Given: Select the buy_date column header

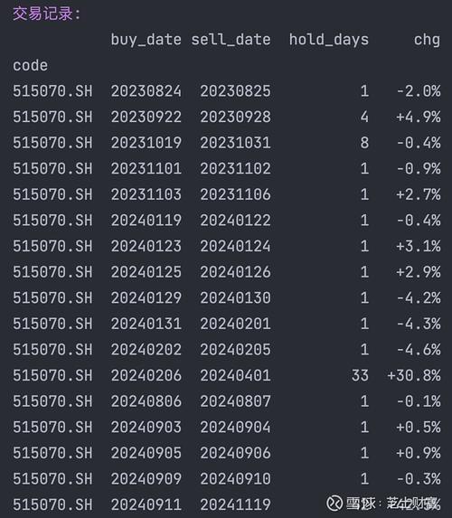Looking at the screenshot, I should pyautogui.click(x=146, y=40).
